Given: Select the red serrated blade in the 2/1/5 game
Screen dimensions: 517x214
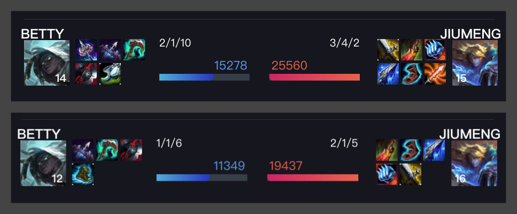Looking at the screenshot, I should point(387,150).
